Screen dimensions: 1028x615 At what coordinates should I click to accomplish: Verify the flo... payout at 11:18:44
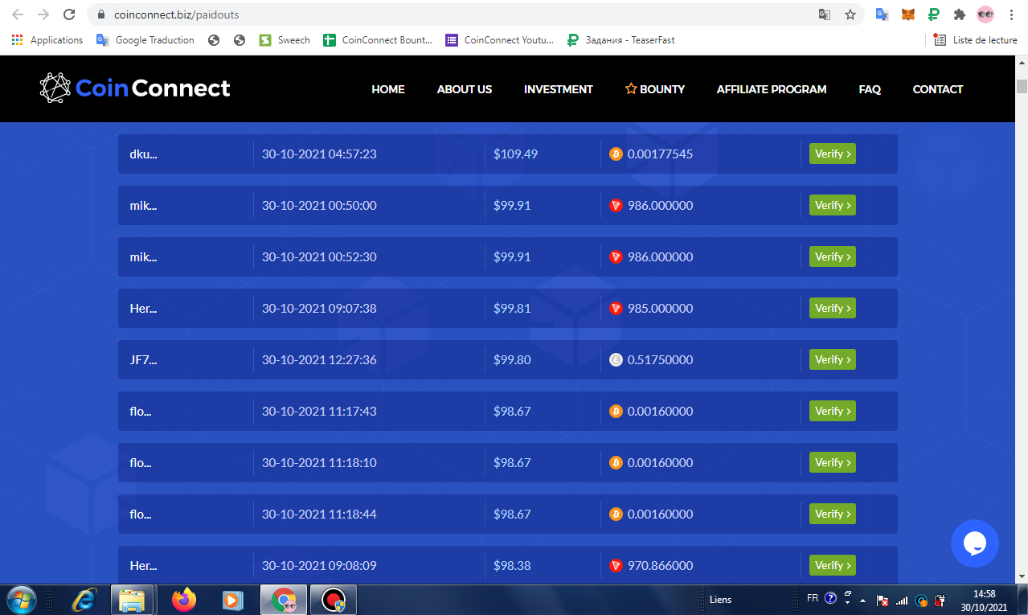point(833,514)
